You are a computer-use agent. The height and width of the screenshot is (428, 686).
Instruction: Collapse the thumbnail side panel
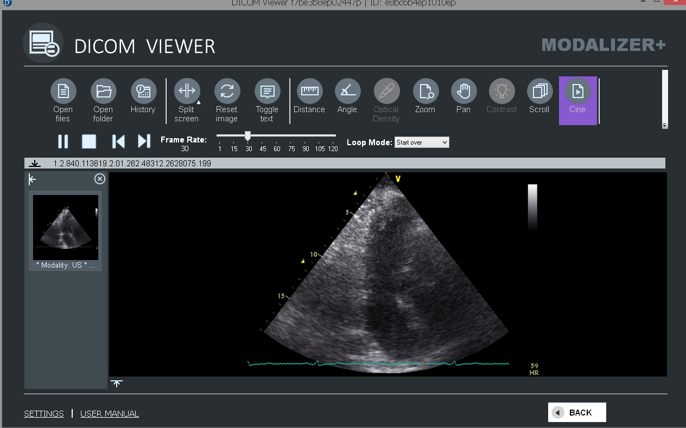(33, 179)
